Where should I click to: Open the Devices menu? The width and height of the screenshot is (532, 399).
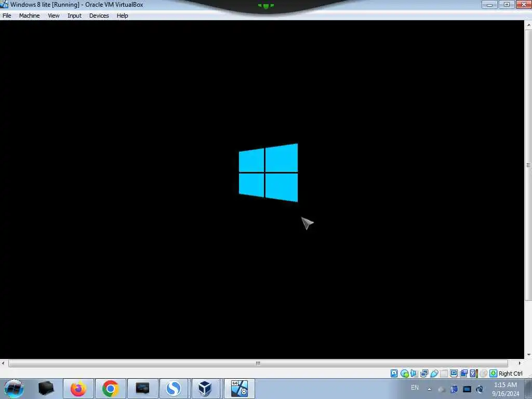pyautogui.click(x=99, y=16)
